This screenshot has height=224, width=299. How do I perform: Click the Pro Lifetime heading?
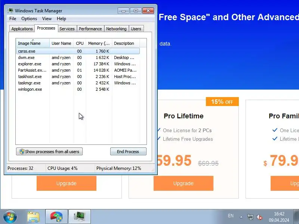(184, 116)
